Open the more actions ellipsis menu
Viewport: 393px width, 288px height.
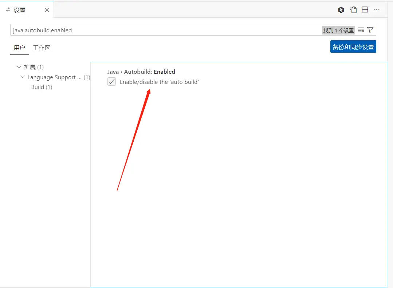(377, 10)
